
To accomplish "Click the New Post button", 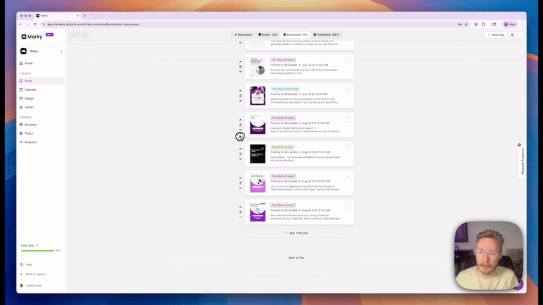I will coord(495,35).
